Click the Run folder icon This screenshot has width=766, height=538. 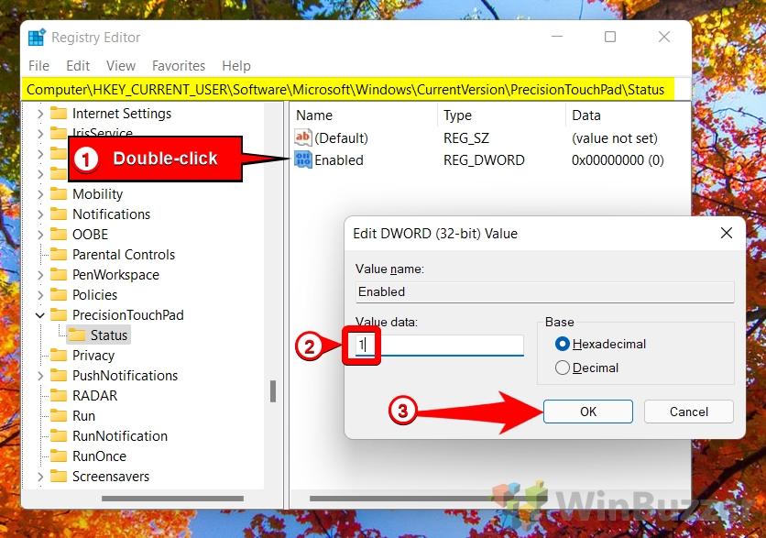point(59,416)
